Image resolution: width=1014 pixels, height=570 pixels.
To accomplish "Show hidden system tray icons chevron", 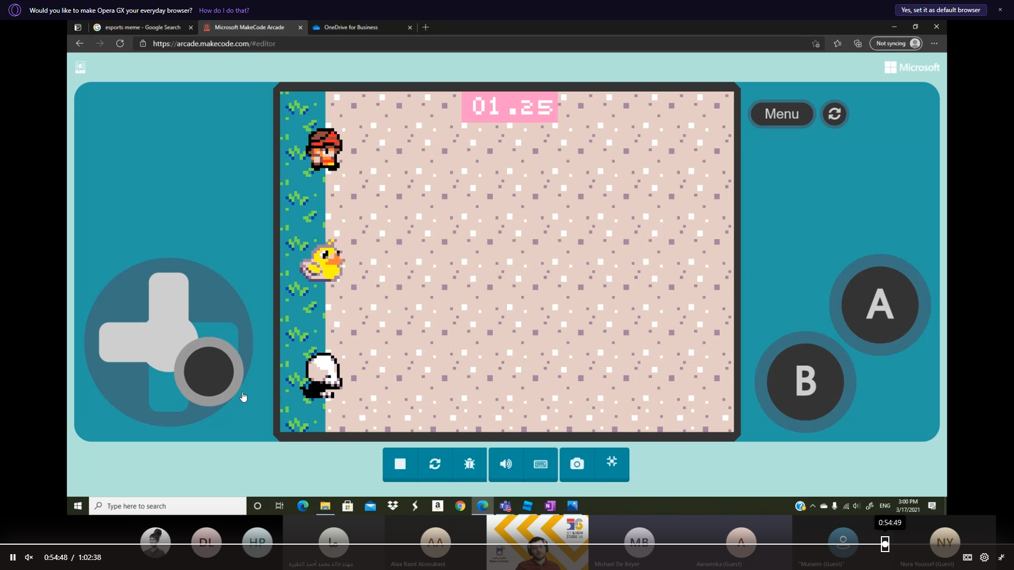I will [813, 506].
